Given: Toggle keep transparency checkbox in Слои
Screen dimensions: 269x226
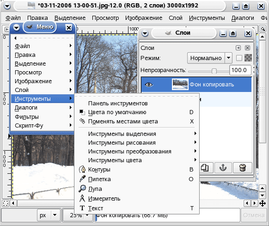Looking at the screenshot, I should pyautogui.click(x=239, y=58).
